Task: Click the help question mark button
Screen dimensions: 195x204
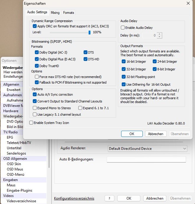Action: click(109, 198)
